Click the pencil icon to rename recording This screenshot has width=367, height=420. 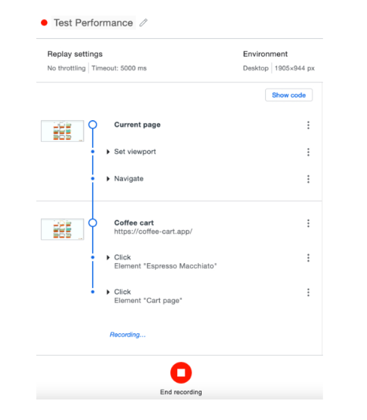coord(143,23)
